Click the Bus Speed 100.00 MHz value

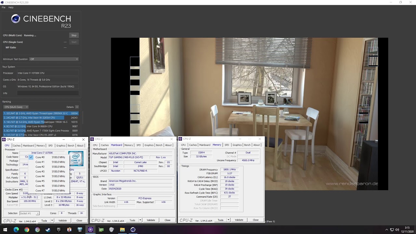(x=30, y=201)
